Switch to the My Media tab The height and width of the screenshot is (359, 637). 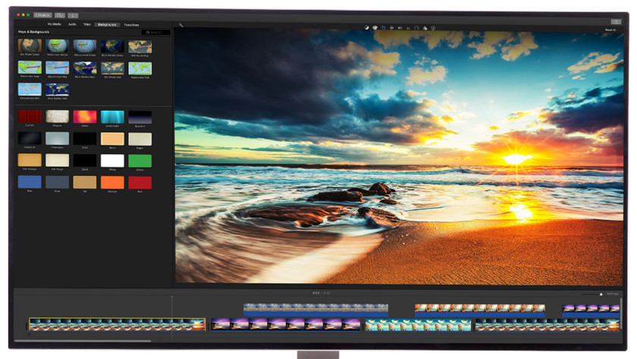point(56,24)
